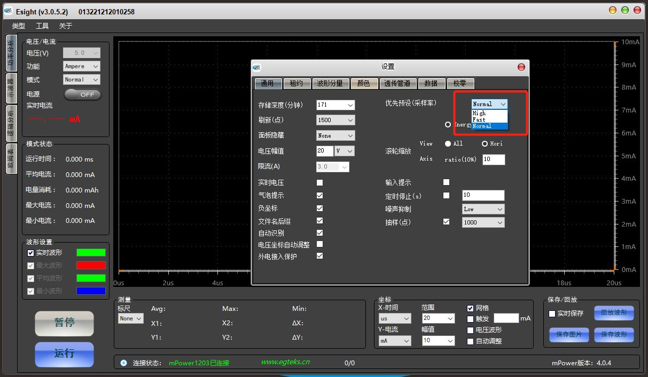Select the All radio for View zoom
648x377 pixels.
pyautogui.click(x=448, y=143)
